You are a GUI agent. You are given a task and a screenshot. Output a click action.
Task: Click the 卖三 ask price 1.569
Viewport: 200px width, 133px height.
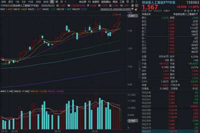(x=171, y=28)
